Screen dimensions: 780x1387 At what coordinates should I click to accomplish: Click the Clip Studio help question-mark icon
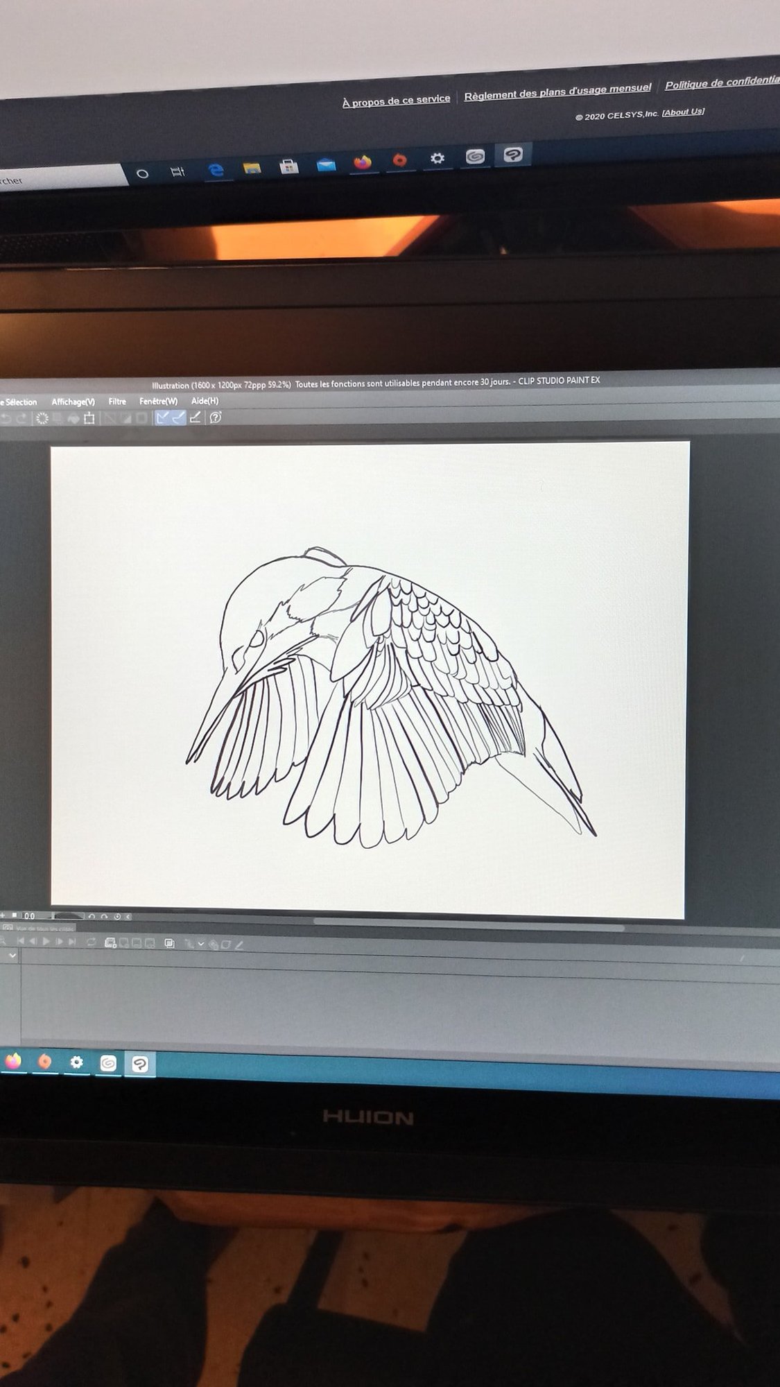pyautogui.click(x=216, y=417)
